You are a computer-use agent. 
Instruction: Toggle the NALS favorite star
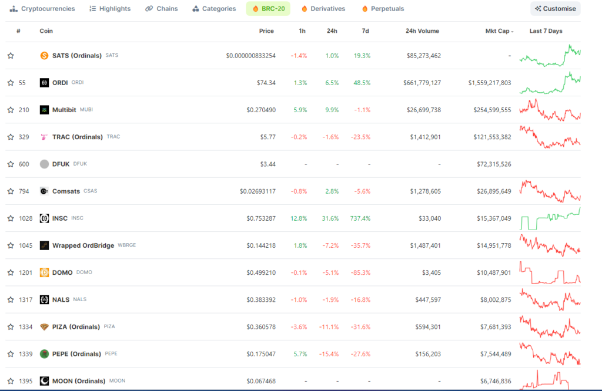11,300
